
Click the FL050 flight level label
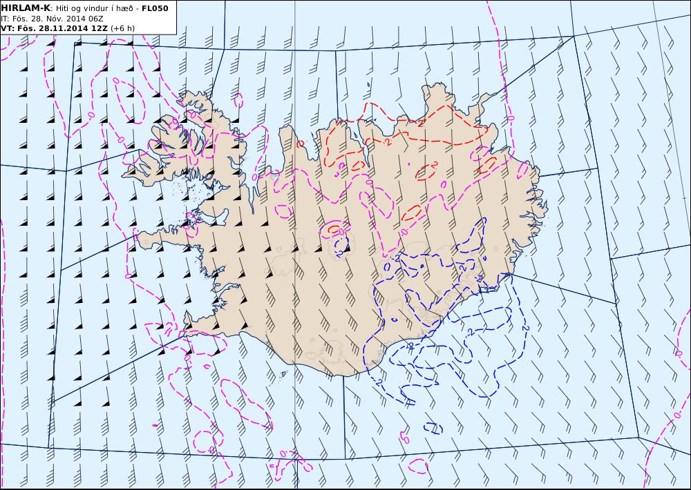[x=155, y=8]
